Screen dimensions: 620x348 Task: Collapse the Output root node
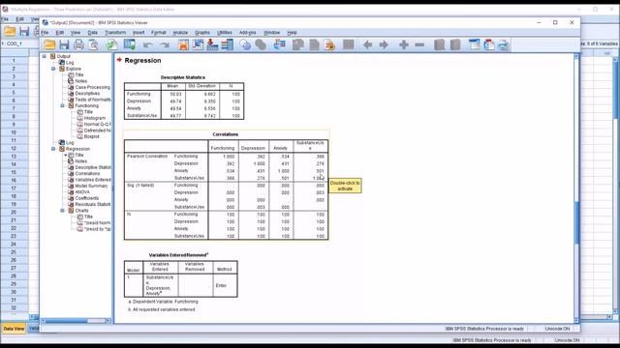click(x=45, y=56)
